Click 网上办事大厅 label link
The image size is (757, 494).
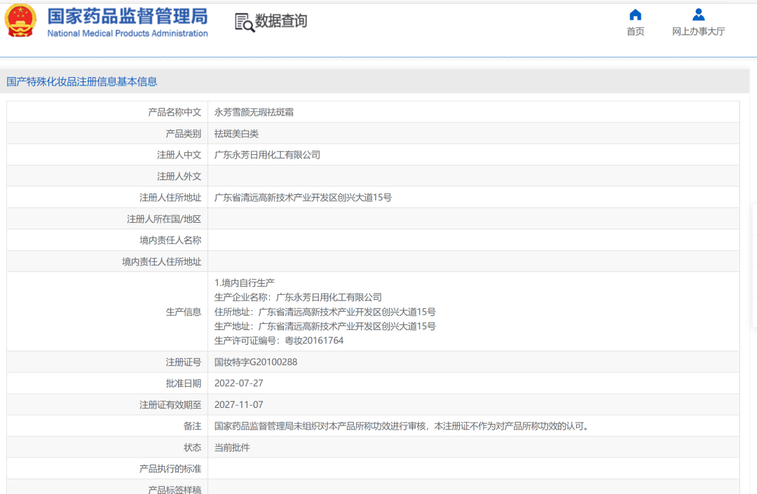pos(698,32)
